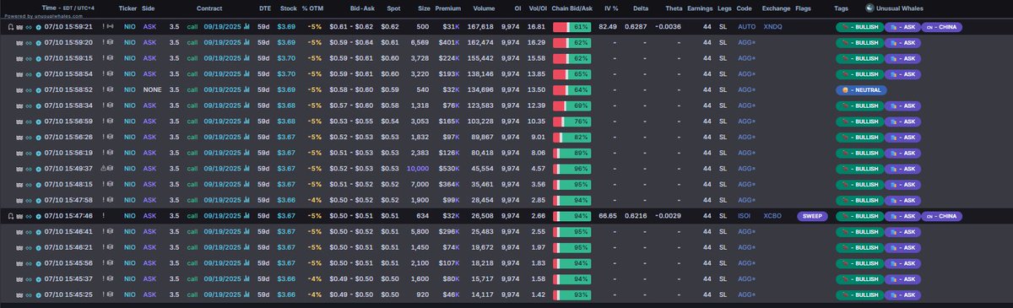
Task: Click the link icon on the 15:58:52 row
Action: click(29, 90)
